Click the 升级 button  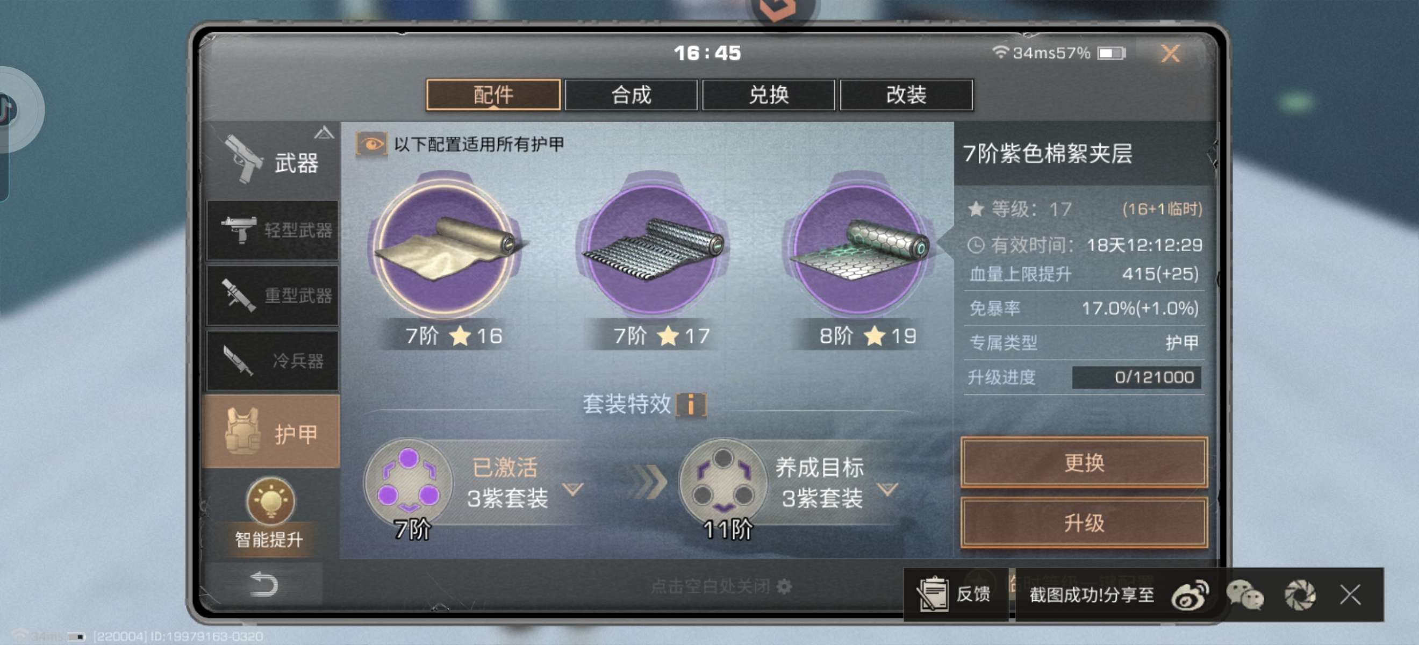click(1084, 522)
